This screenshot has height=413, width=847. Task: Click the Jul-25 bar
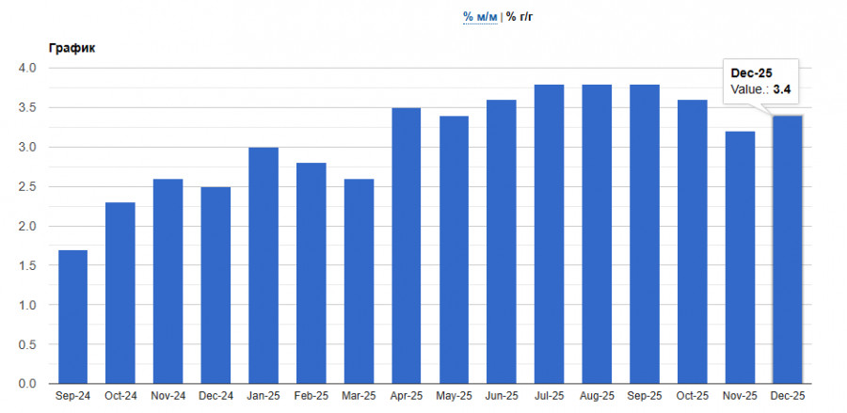pos(550,233)
